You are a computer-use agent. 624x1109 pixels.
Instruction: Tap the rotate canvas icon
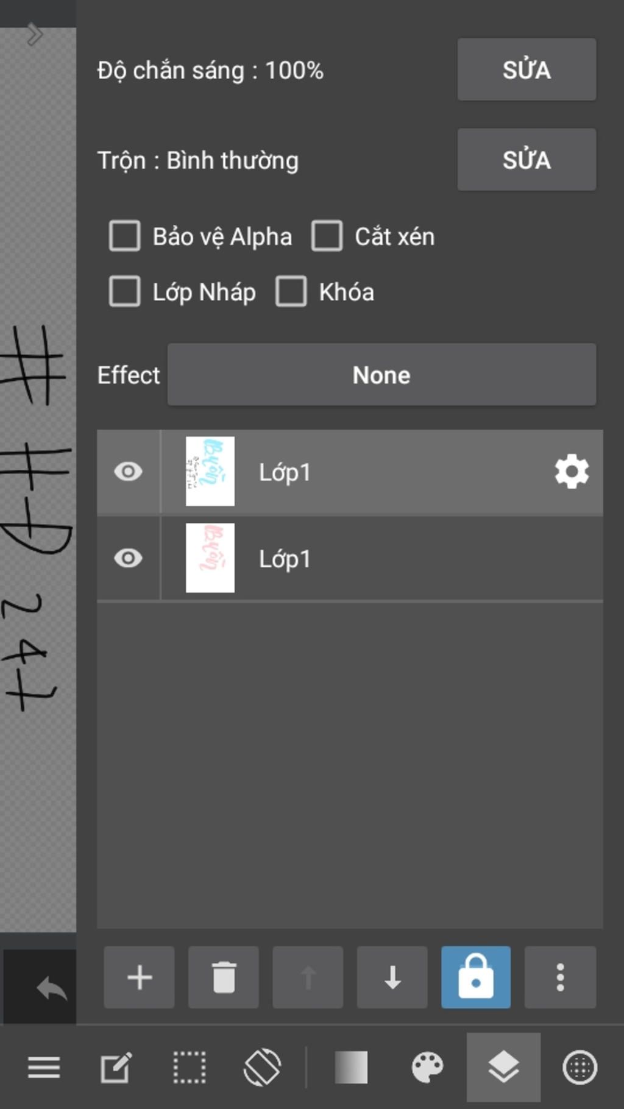[262, 1068]
